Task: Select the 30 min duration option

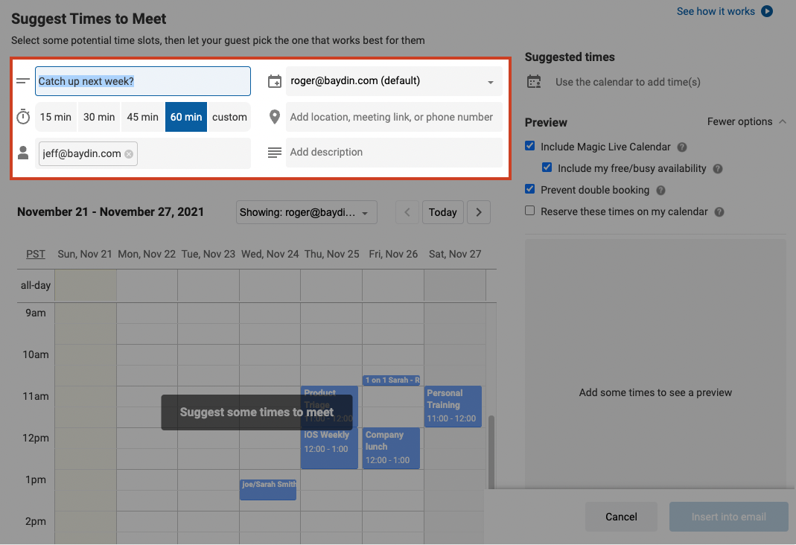Action: pos(99,117)
